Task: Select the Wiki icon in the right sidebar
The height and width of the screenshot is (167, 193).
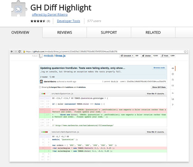Action: pos(173,85)
